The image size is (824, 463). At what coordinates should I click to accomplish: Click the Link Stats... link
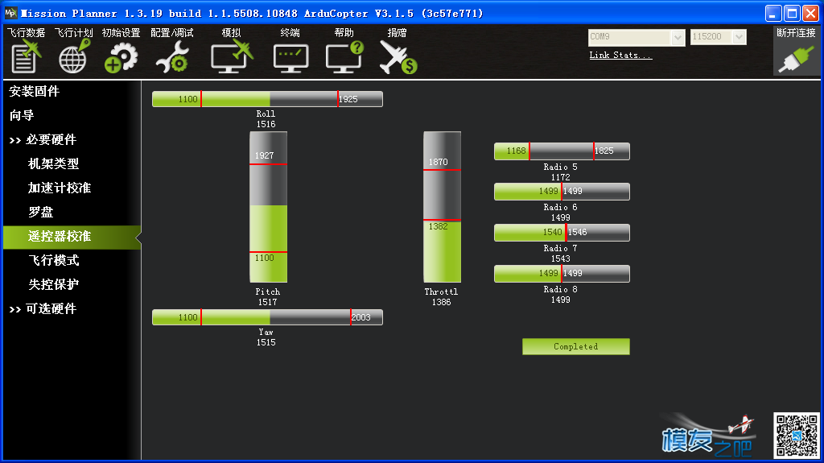(620, 55)
